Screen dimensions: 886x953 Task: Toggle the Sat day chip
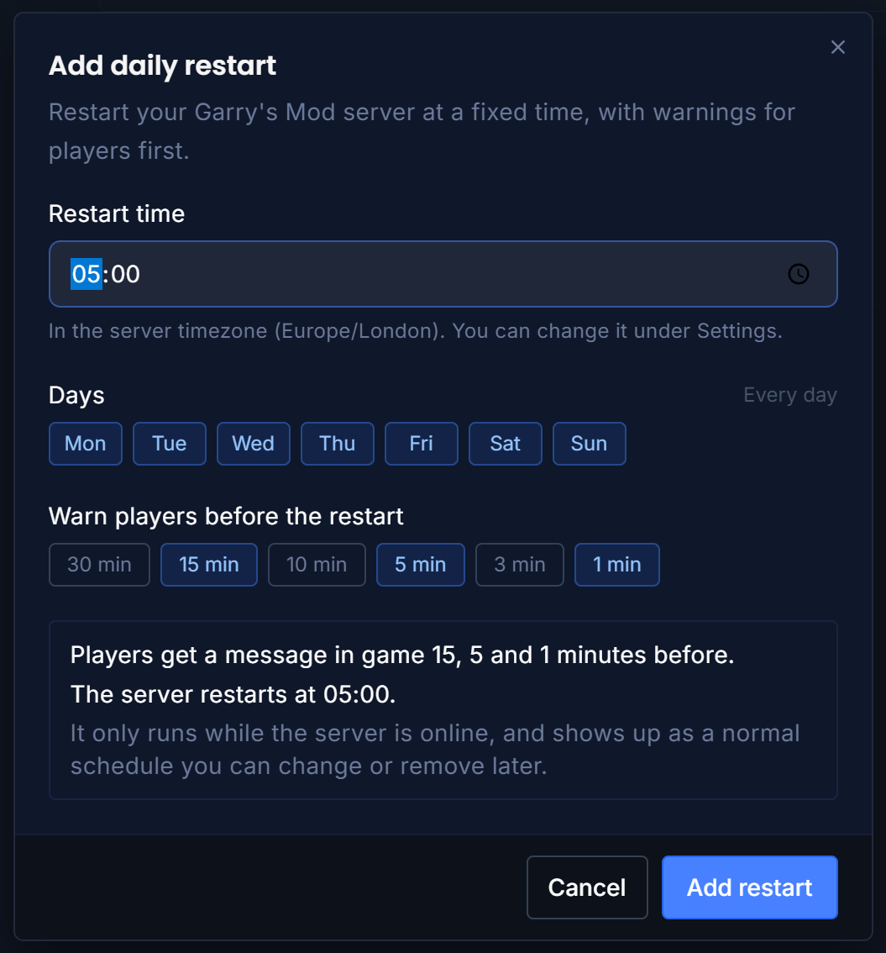506,444
